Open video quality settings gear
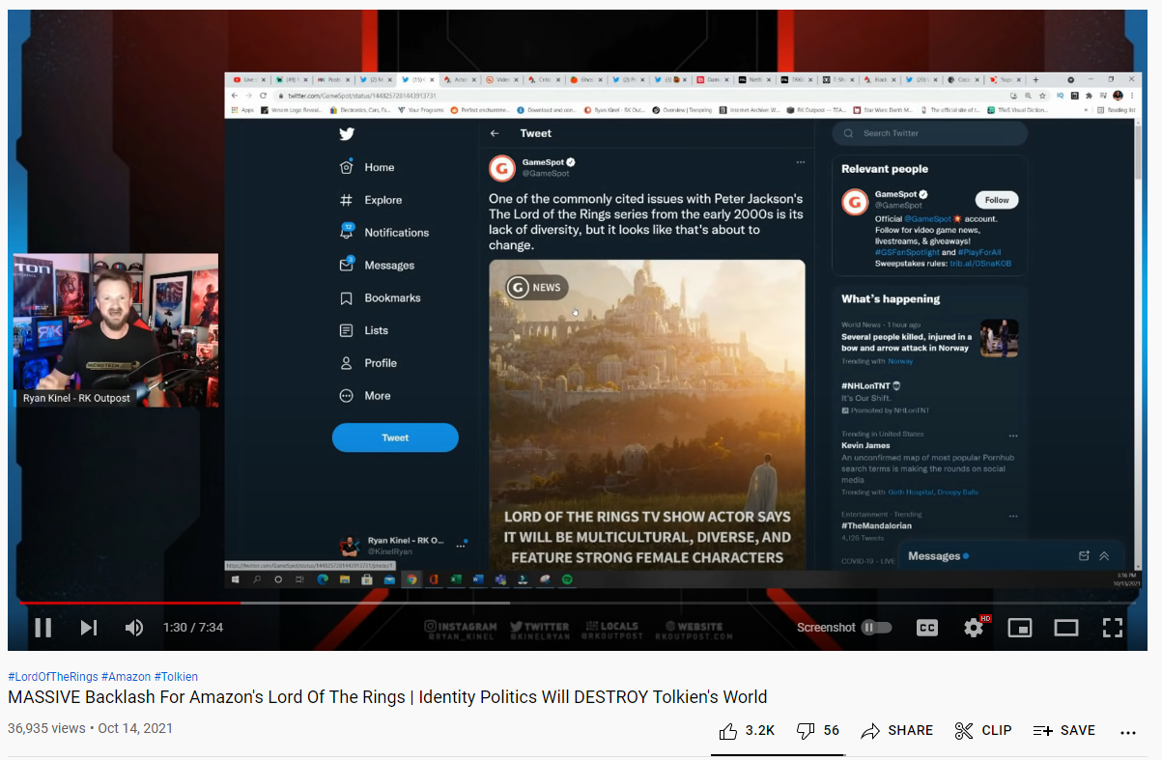The image size is (1162, 760). [x=974, y=628]
